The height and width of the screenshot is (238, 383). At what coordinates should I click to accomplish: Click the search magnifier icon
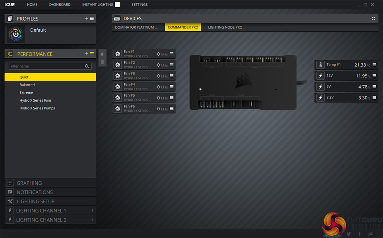[87, 66]
